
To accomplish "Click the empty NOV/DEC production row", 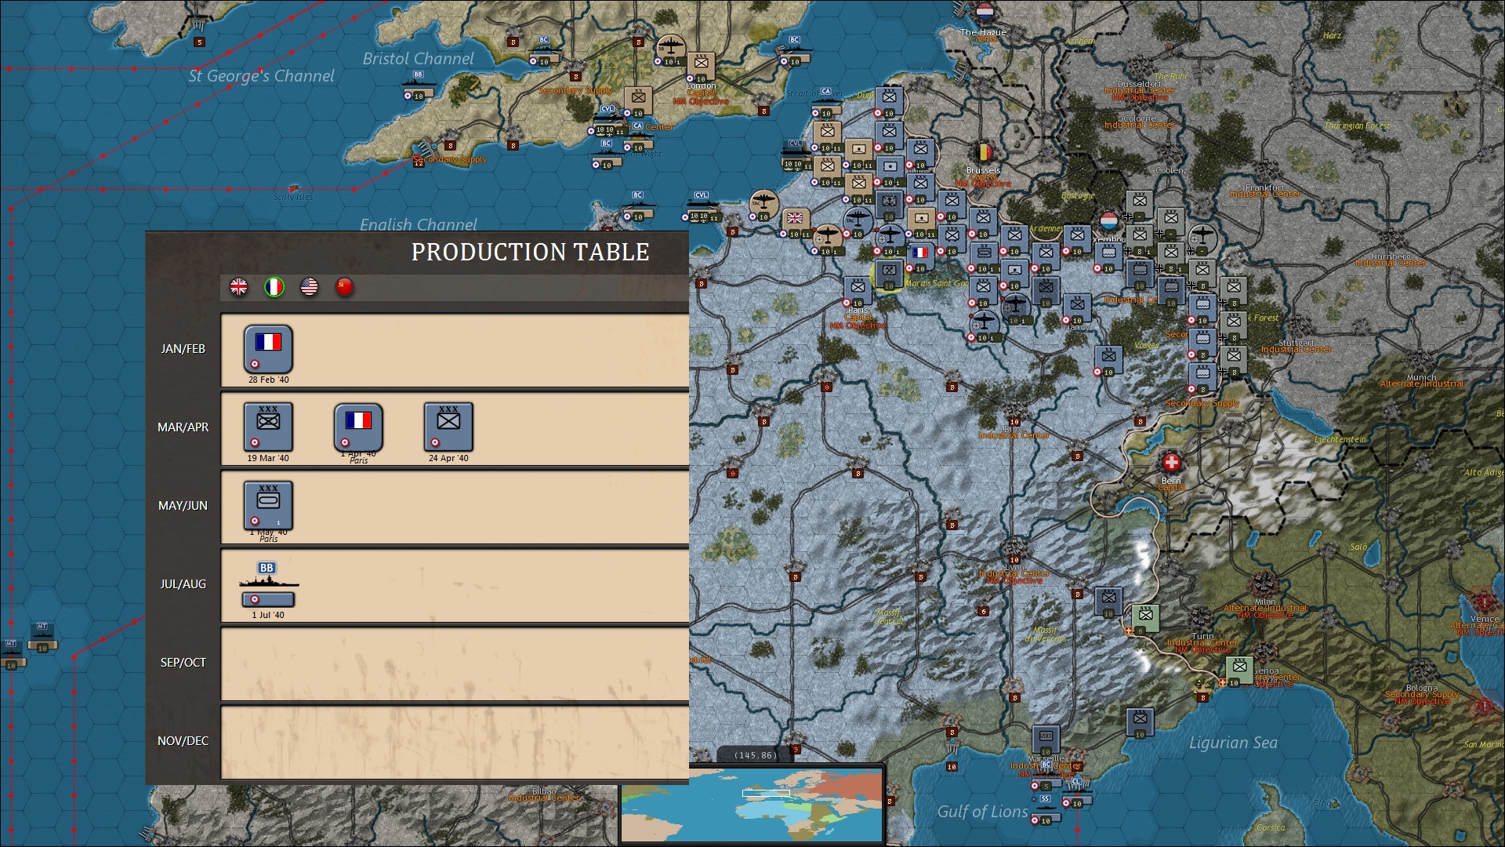I will (455, 741).
